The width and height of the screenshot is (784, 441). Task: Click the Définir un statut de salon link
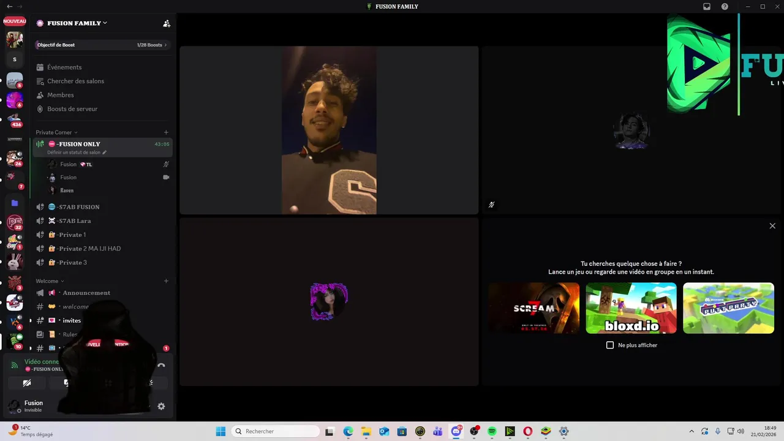point(77,153)
